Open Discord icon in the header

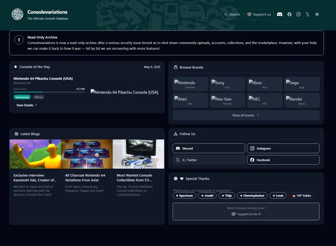tap(280, 14)
